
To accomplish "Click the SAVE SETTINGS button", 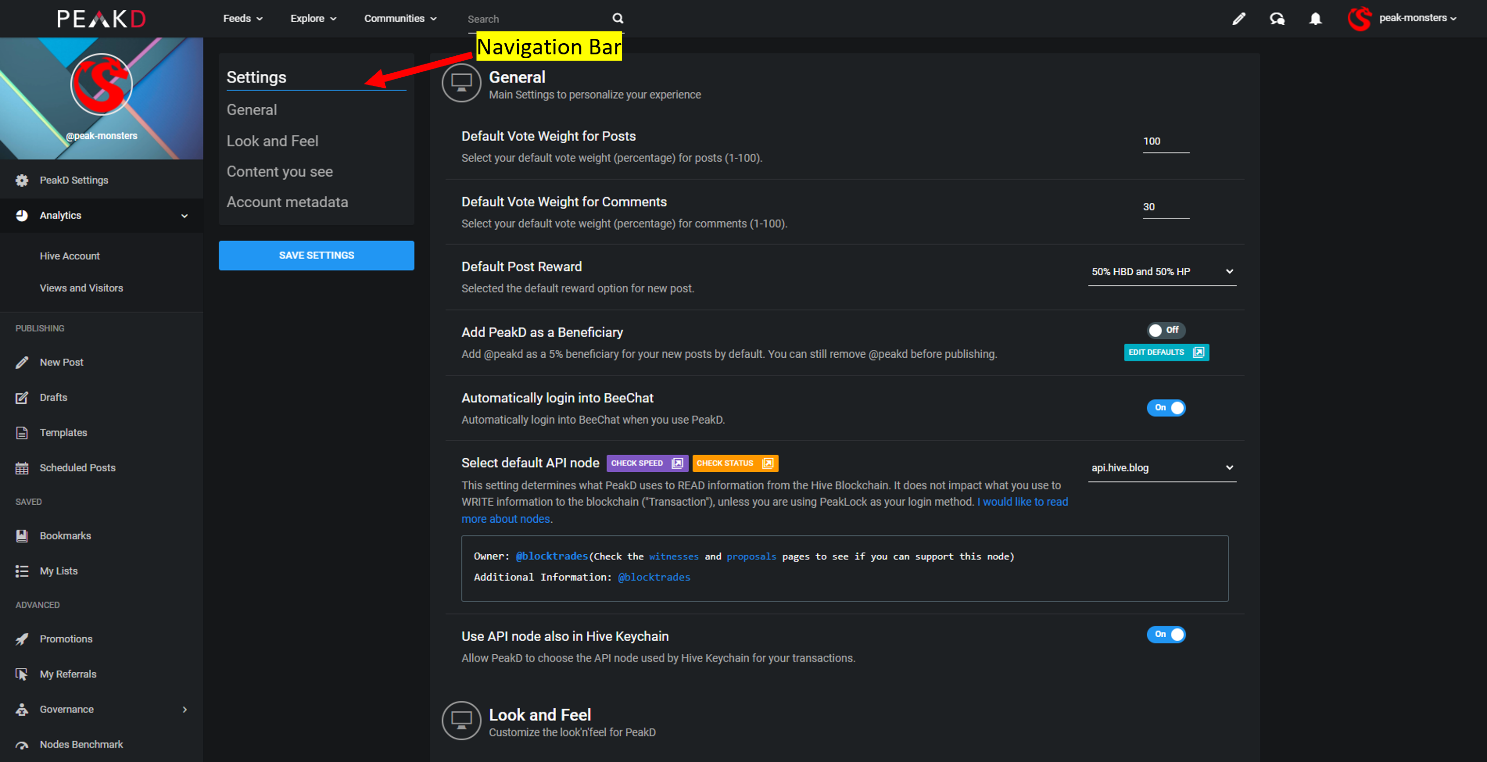I will pos(316,255).
